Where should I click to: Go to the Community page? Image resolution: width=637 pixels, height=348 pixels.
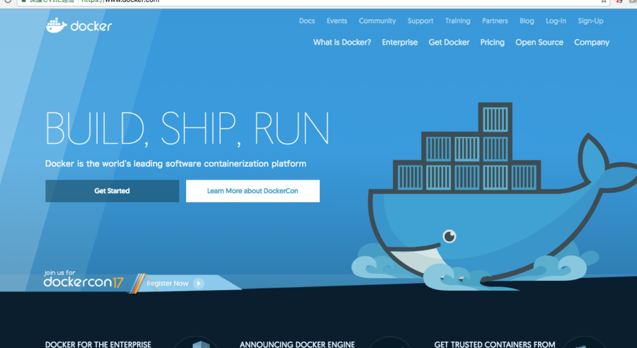point(377,21)
